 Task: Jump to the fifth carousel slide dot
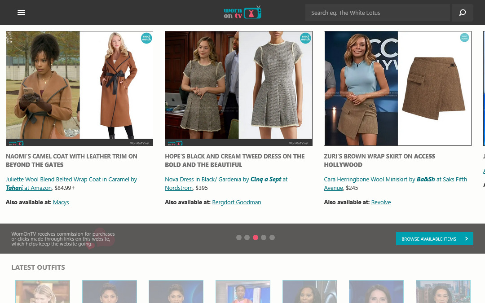272,237
